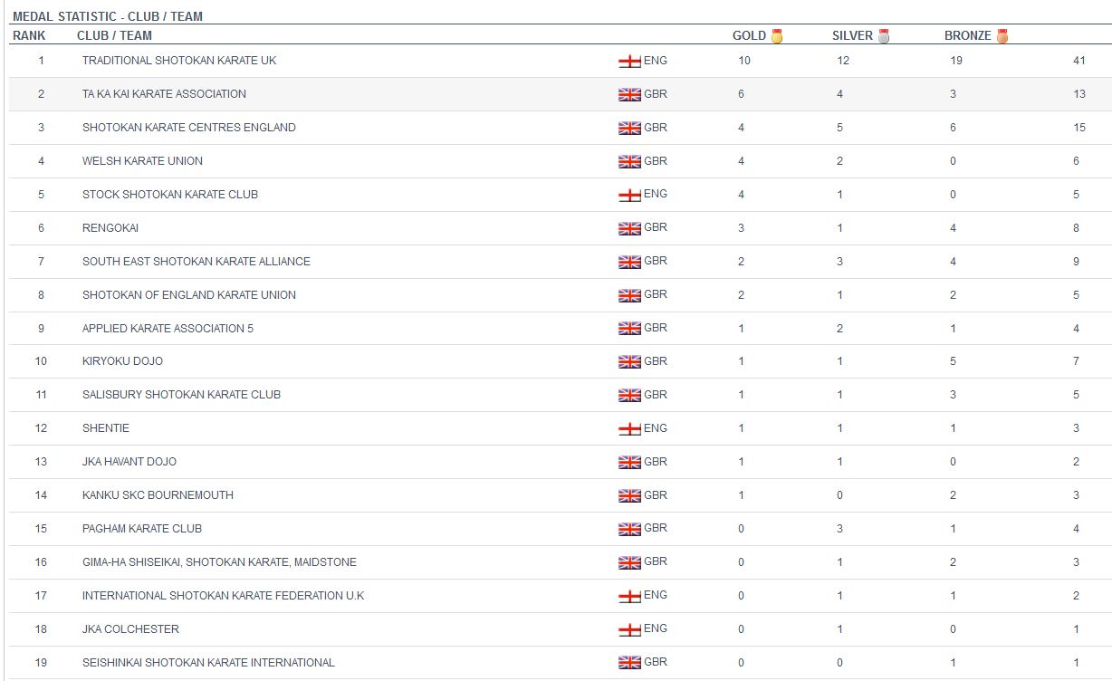Click bronze count 19 in rank 1 row
The height and width of the screenshot is (681, 1112).
point(956,61)
